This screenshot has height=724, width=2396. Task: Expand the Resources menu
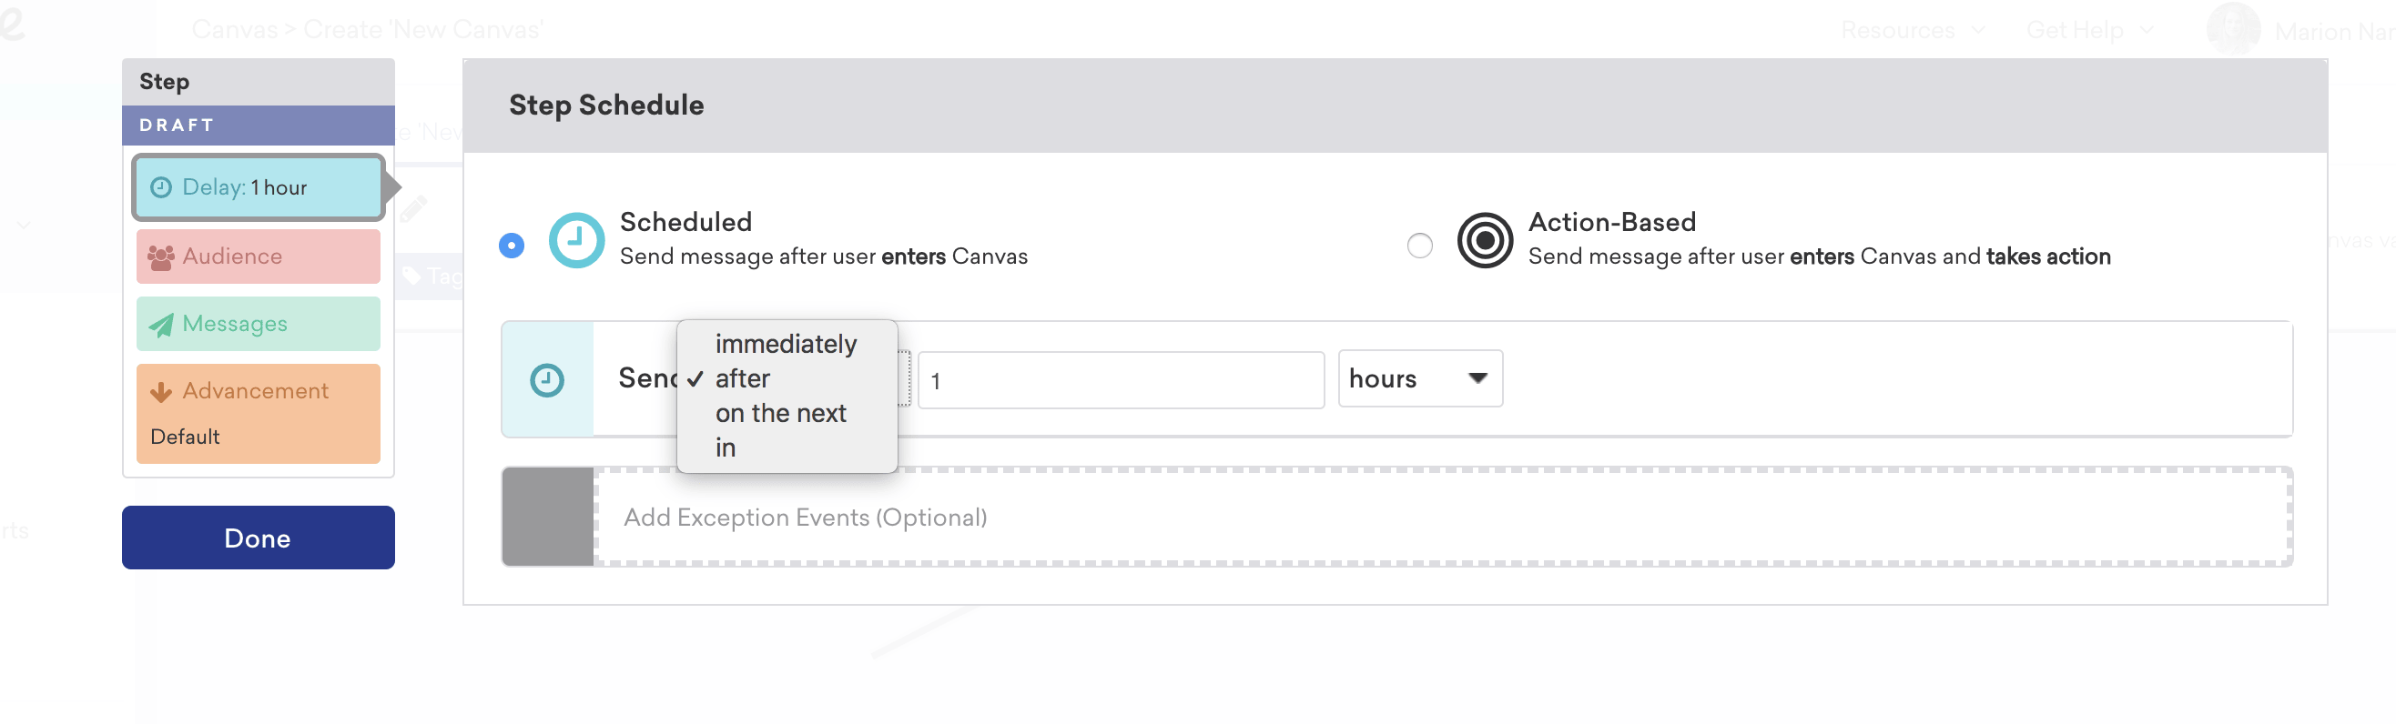(x=1913, y=30)
